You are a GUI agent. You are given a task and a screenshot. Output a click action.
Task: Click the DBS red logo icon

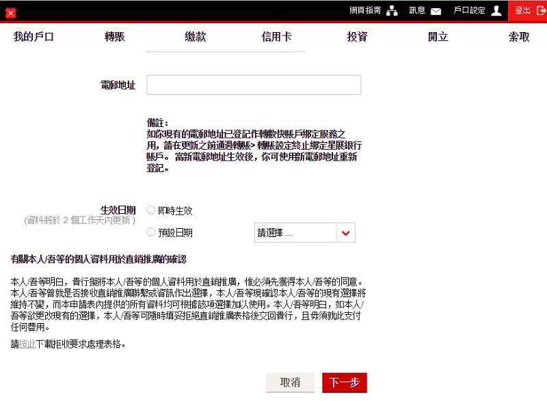click(10, 13)
